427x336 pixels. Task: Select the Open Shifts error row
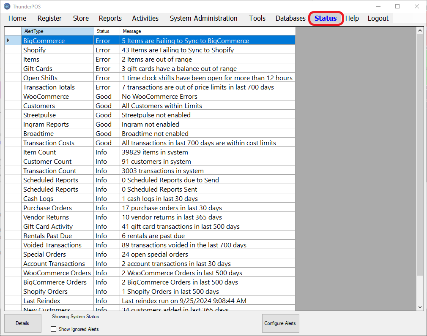(57, 78)
